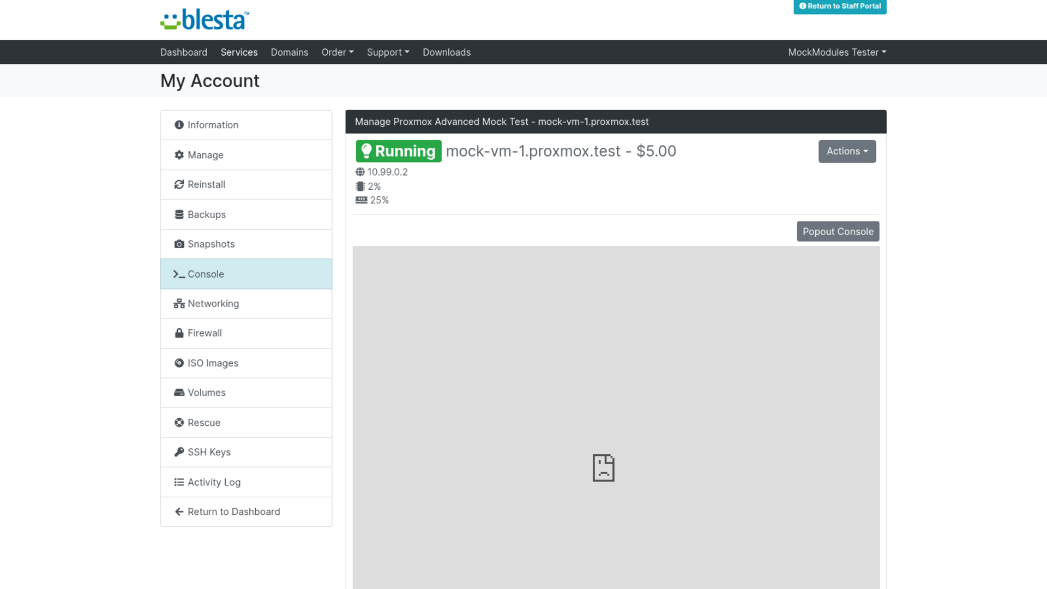Open Downloads in top navigation

[447, 52]
